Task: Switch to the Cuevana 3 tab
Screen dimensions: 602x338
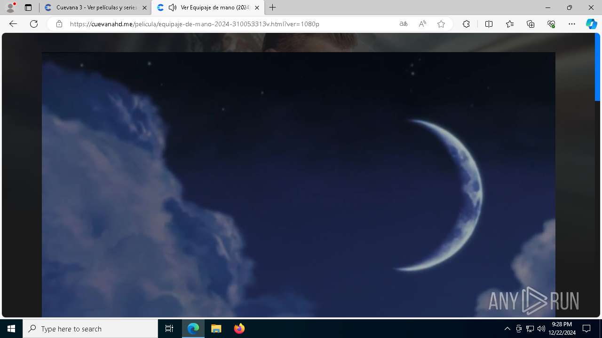Action: (95, 8)
